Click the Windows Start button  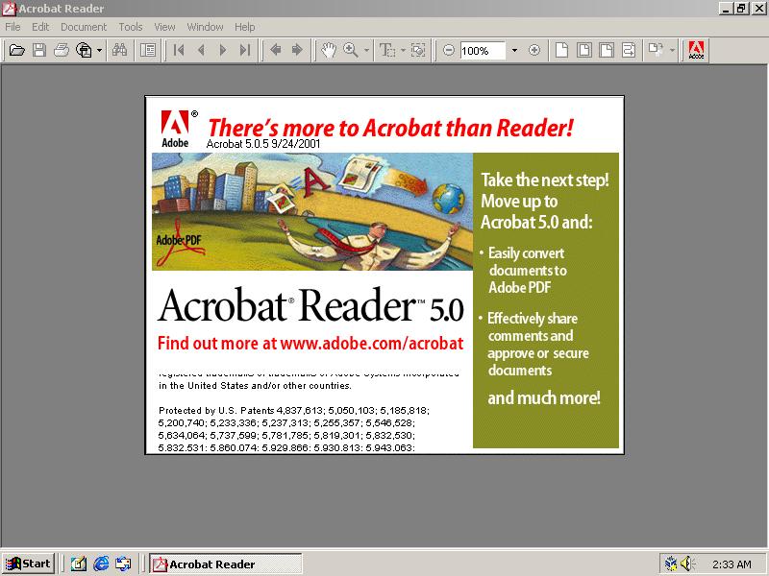[28, 564]
